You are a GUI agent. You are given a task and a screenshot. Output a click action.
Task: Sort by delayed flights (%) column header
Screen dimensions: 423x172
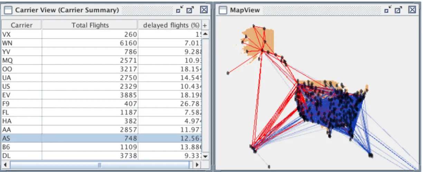tap(170, 25)
